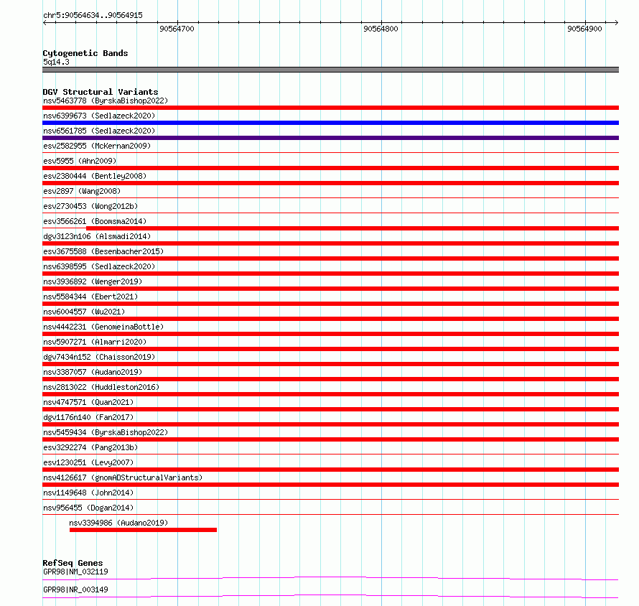This screenshot has width=639, height=606.
Task: Click the gray 5q14.3 cytogenetic band bar
Action: tap(330, 70)
